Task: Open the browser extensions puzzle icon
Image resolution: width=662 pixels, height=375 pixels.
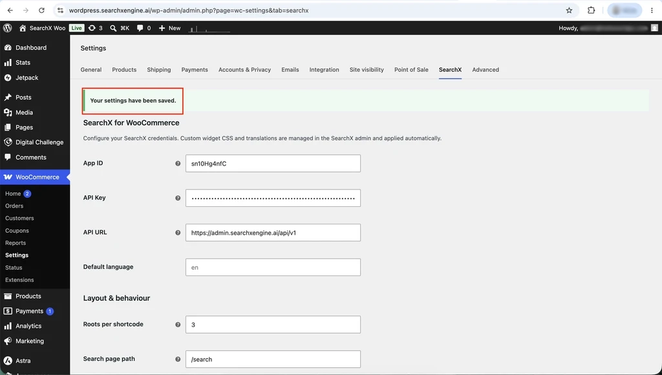Action: (x=591, y=10)
